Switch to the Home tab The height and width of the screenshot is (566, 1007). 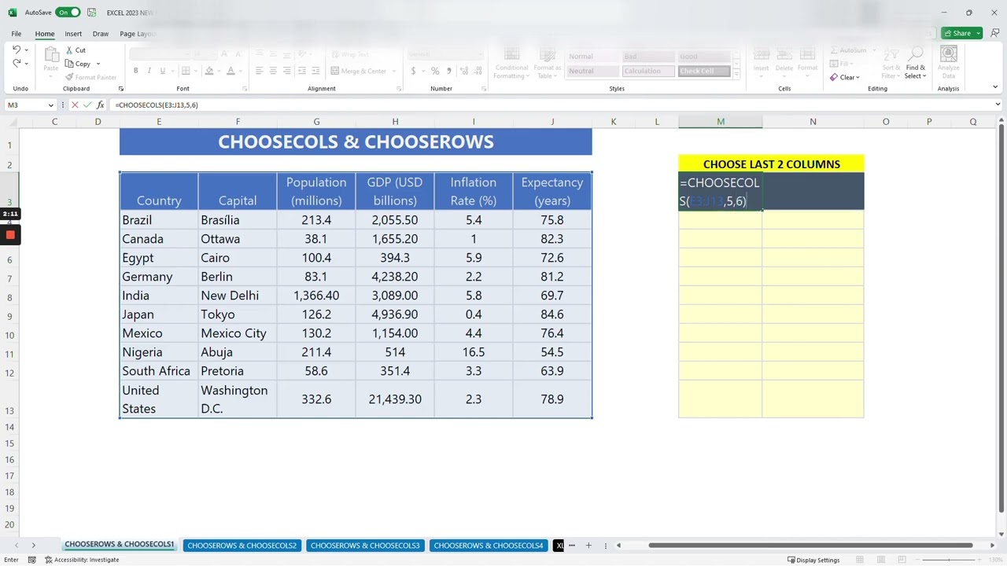45,34
